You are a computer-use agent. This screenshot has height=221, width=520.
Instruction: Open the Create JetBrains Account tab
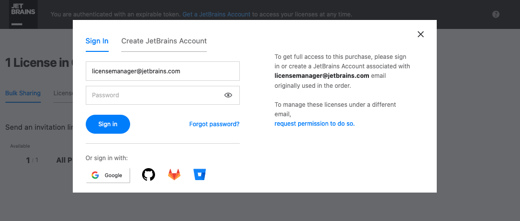pyautogui.click(x=164, y=41)
